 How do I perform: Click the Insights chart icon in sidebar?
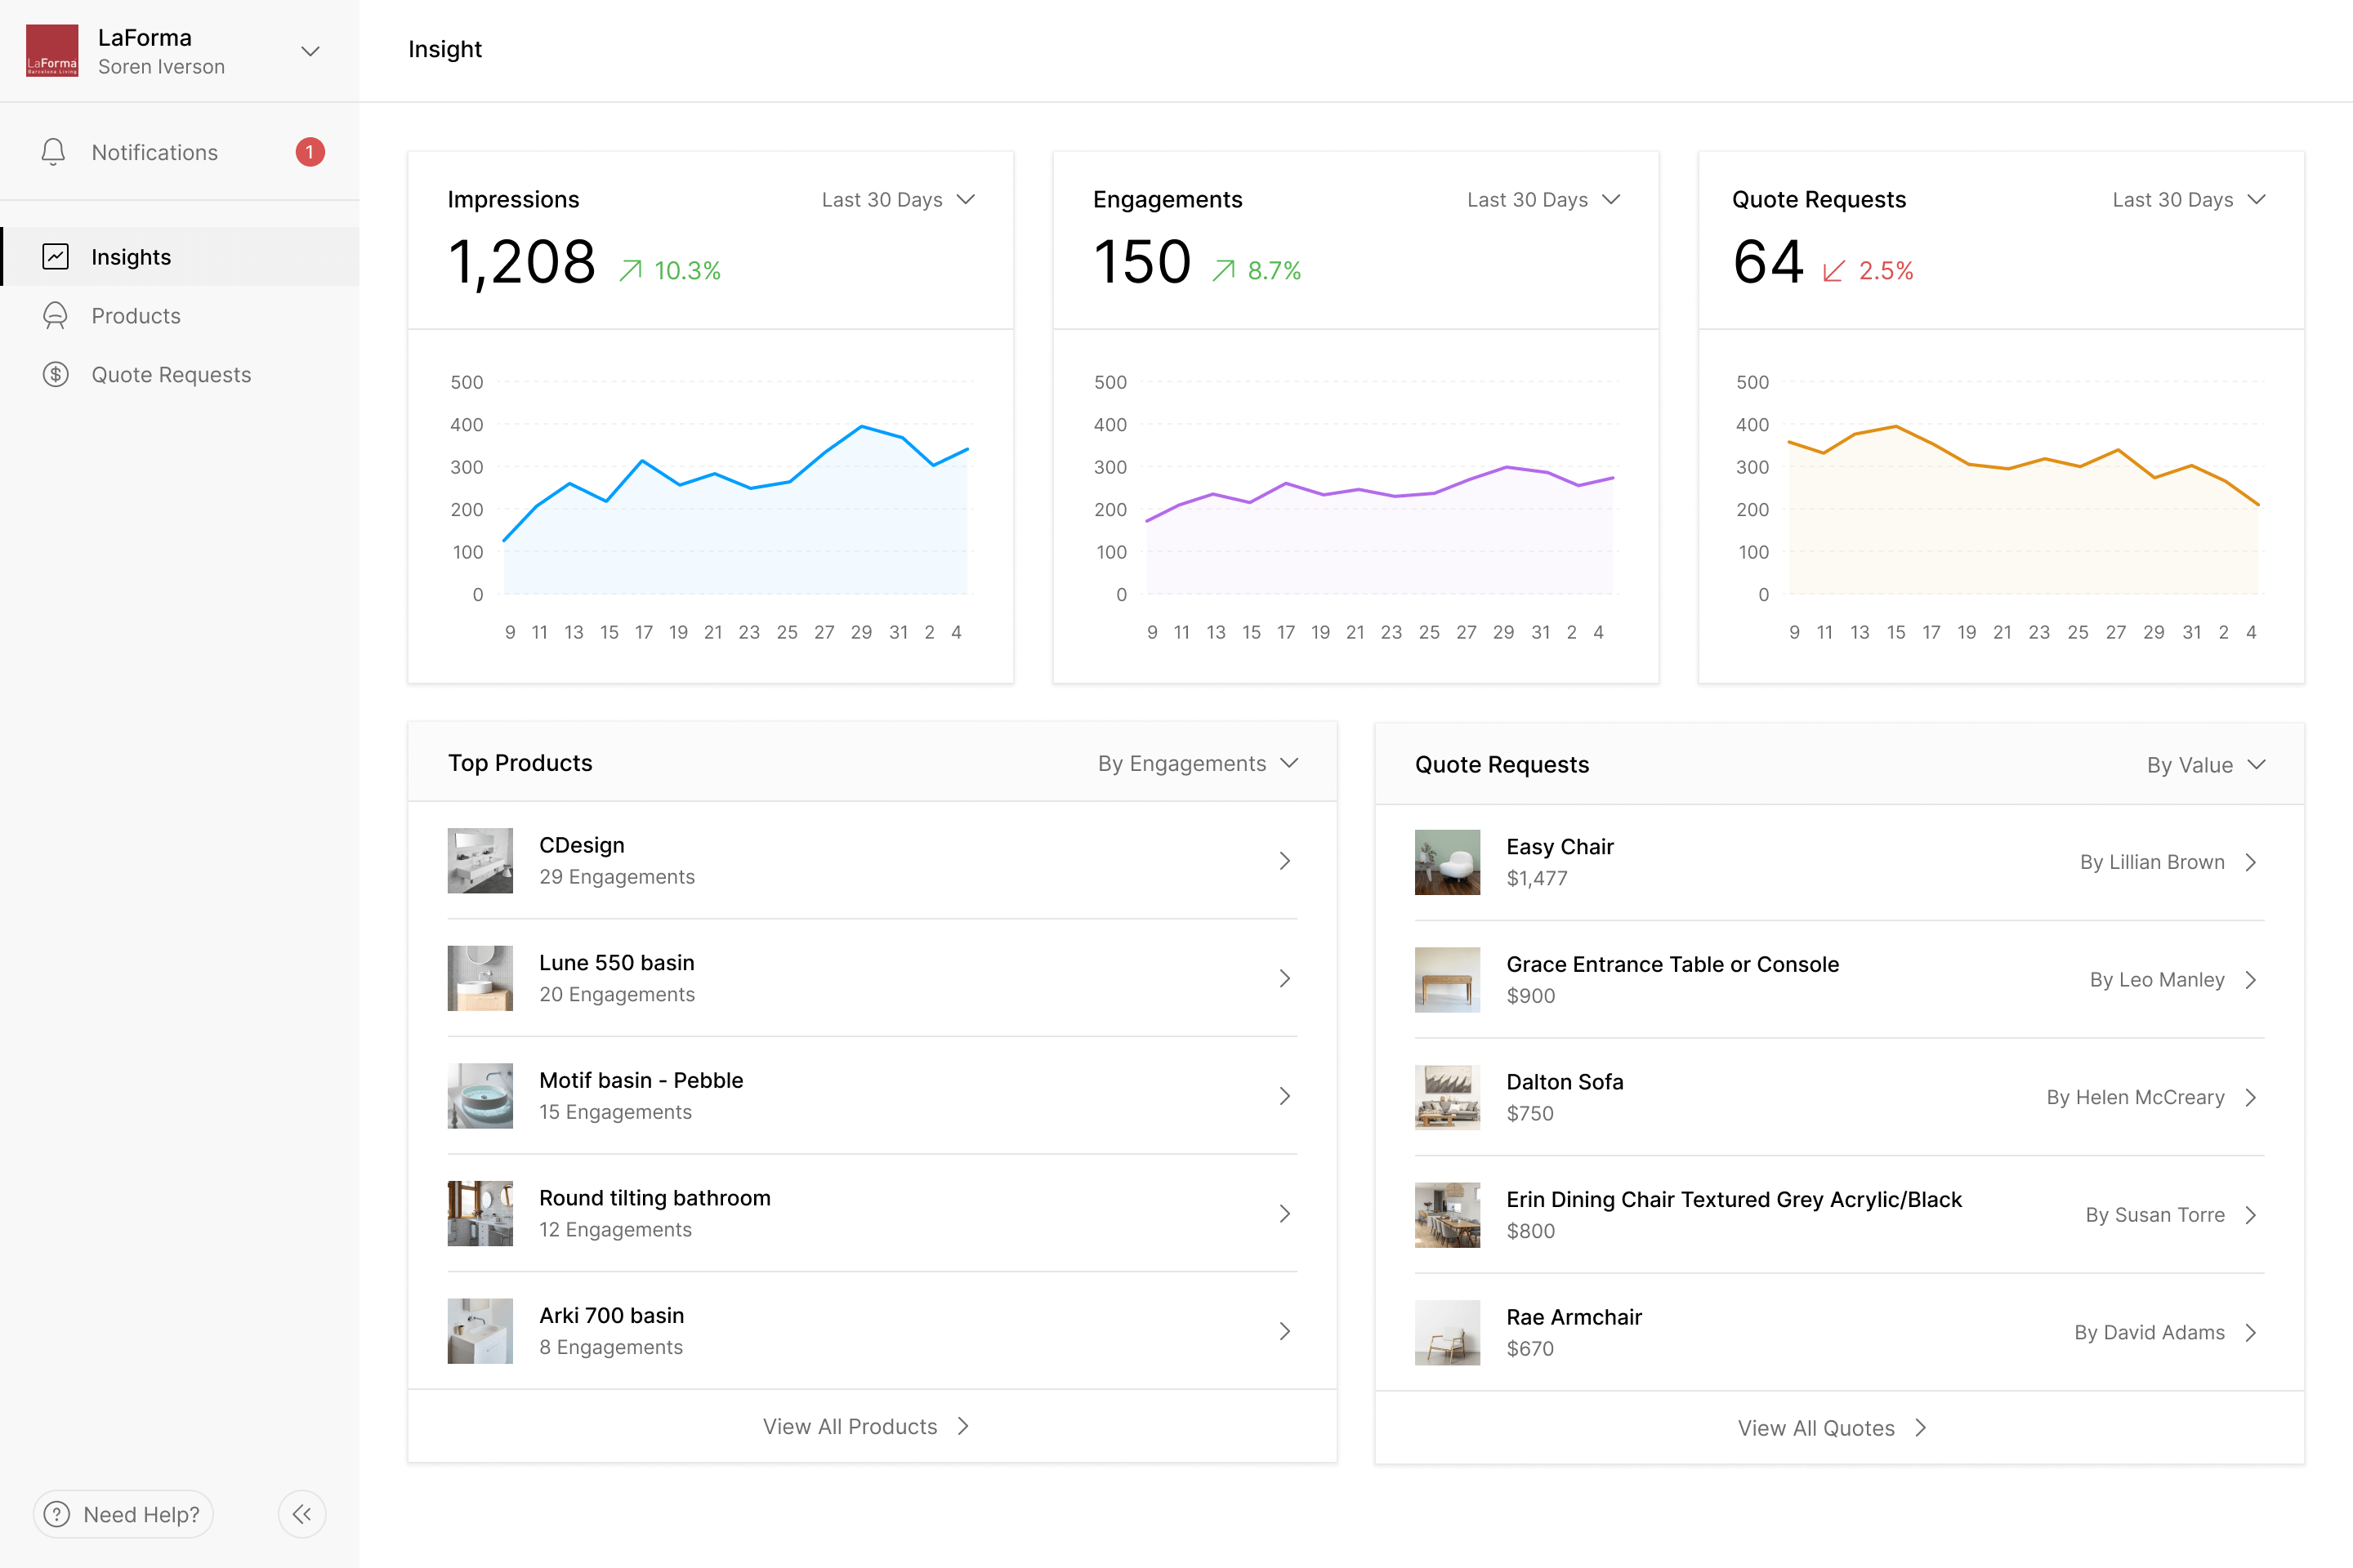point(56,257)
